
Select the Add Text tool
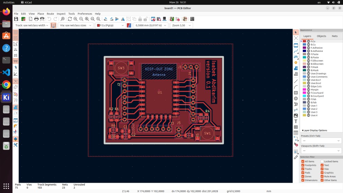(296, 121)
